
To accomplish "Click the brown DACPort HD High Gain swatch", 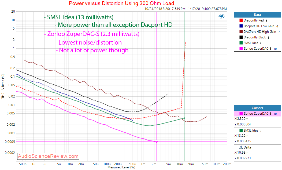I will [x=241, y=32].
